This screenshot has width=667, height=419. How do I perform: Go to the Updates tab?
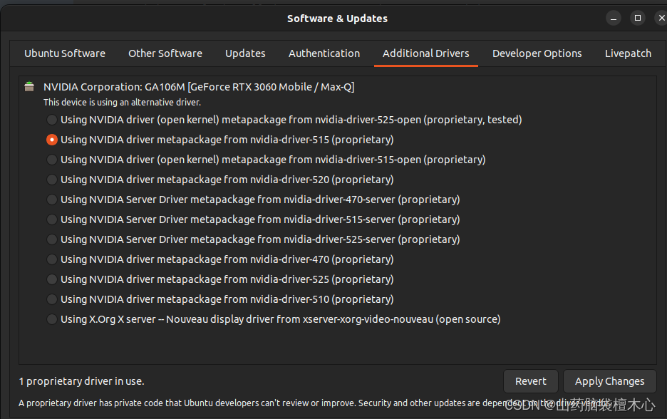click(245, 53)
